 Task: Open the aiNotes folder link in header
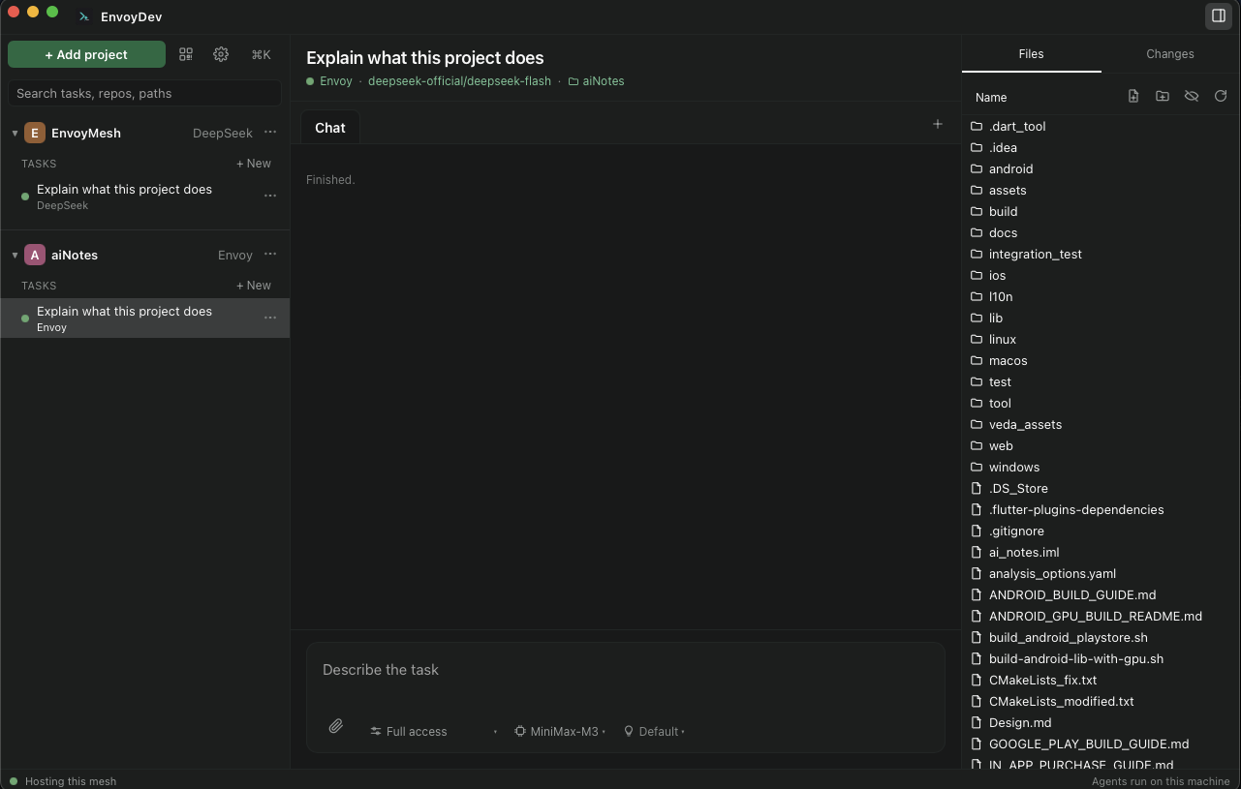pos(596,81)
